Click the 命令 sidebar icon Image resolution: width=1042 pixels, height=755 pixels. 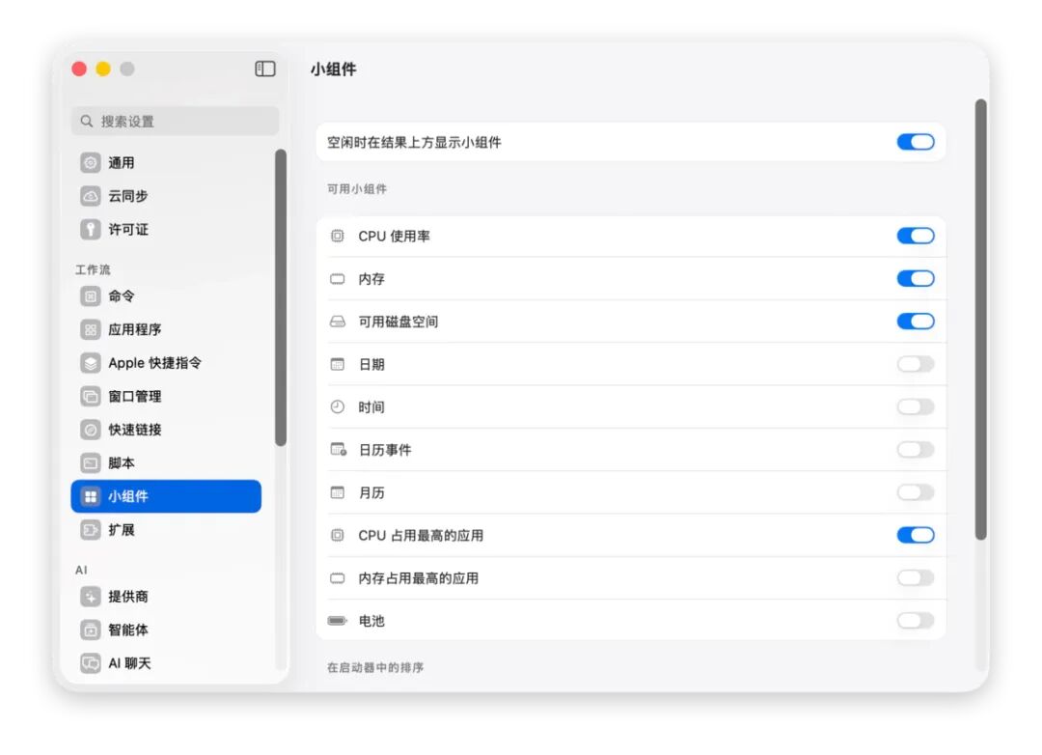[91, 296]
